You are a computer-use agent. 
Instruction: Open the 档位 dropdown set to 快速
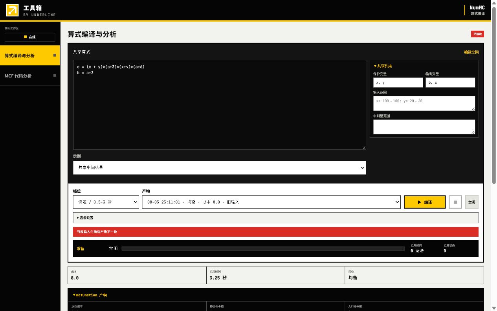[x=106, y=202]
